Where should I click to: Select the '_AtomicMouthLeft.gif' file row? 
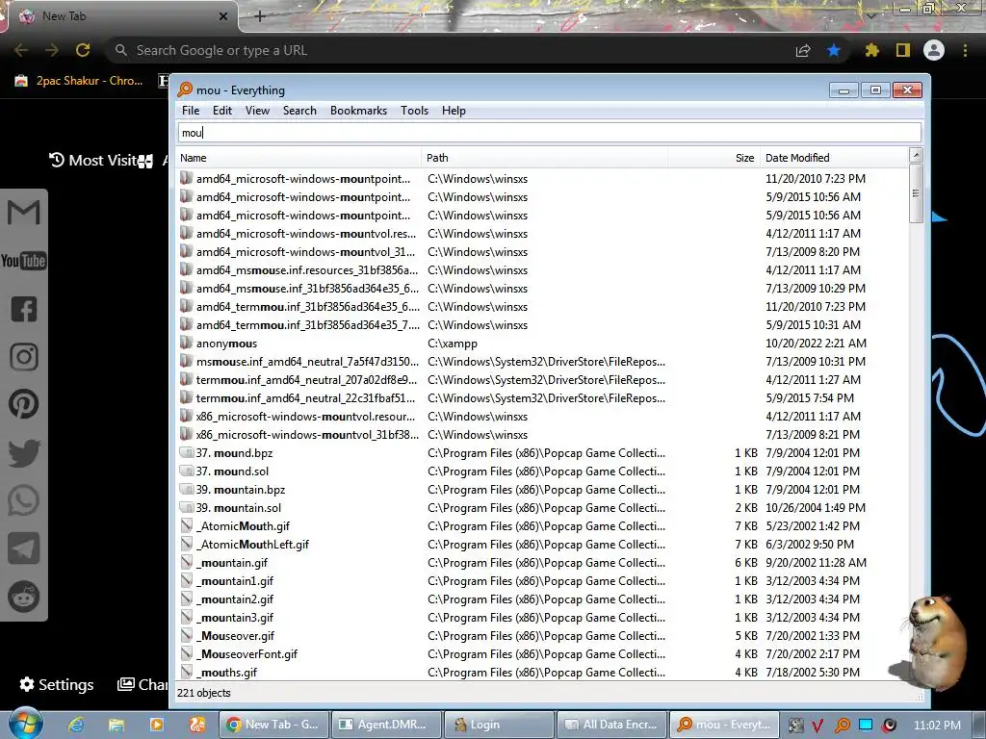coord(543,545)
